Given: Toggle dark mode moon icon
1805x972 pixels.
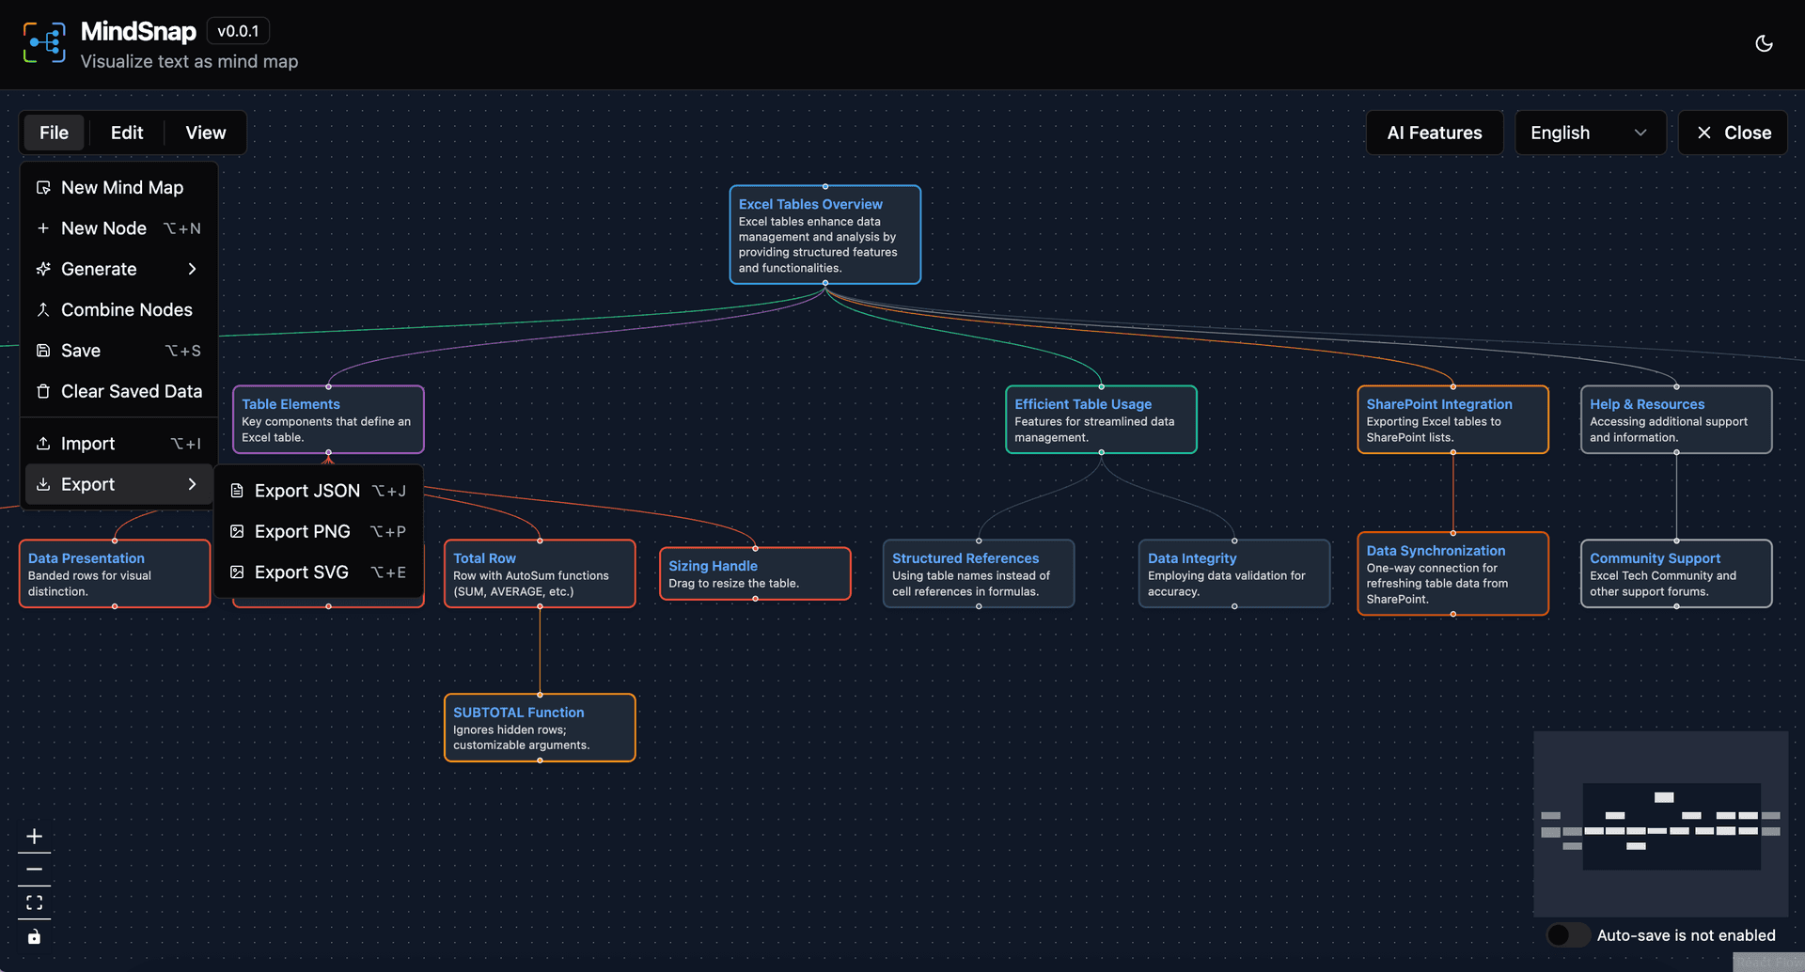Looking at the screenshot, I should click(x=1764, y=43).
